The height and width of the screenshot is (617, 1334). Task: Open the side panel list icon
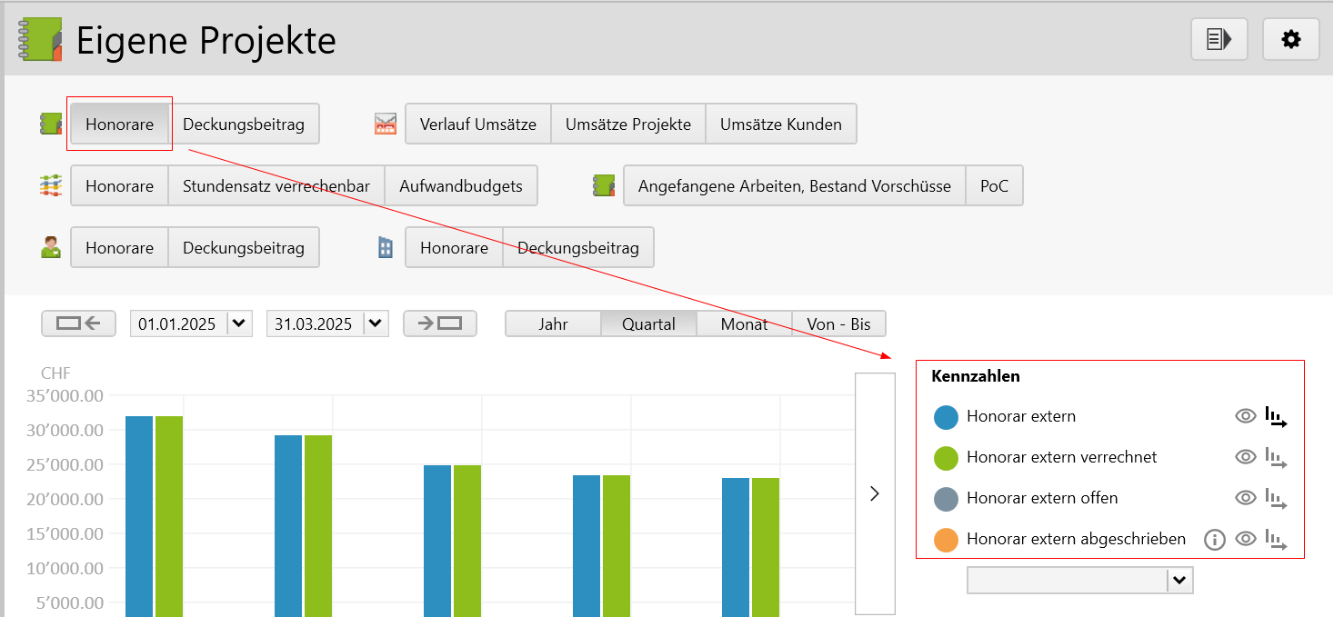1219,39
